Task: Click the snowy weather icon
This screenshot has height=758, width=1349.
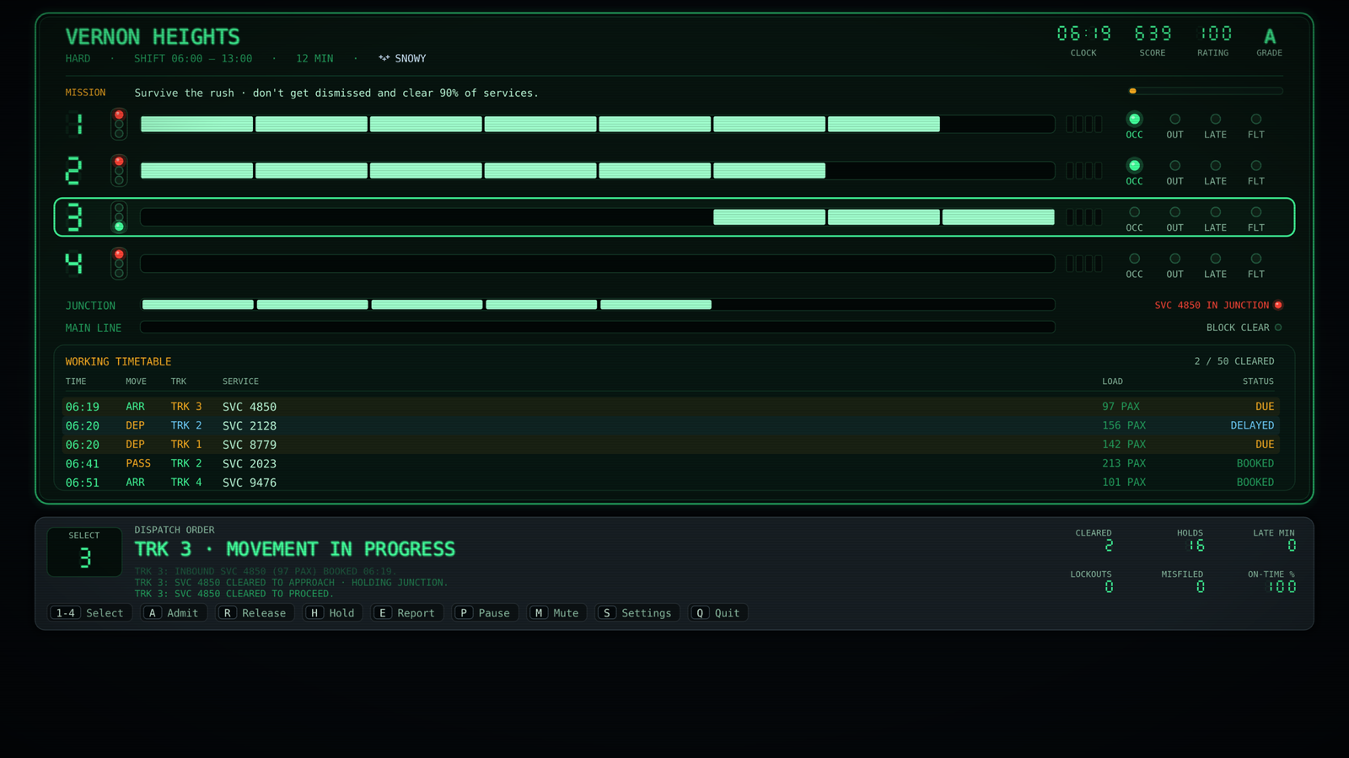Action: pyautogui.click(x=384, y=58)
